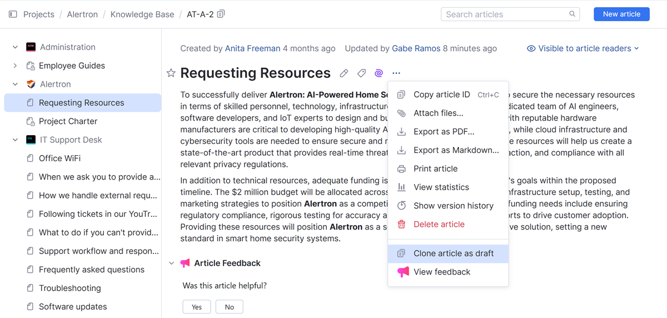Screen dimensions: 667x318
Task: Select Clone article as draft
Action: (453, 254)
